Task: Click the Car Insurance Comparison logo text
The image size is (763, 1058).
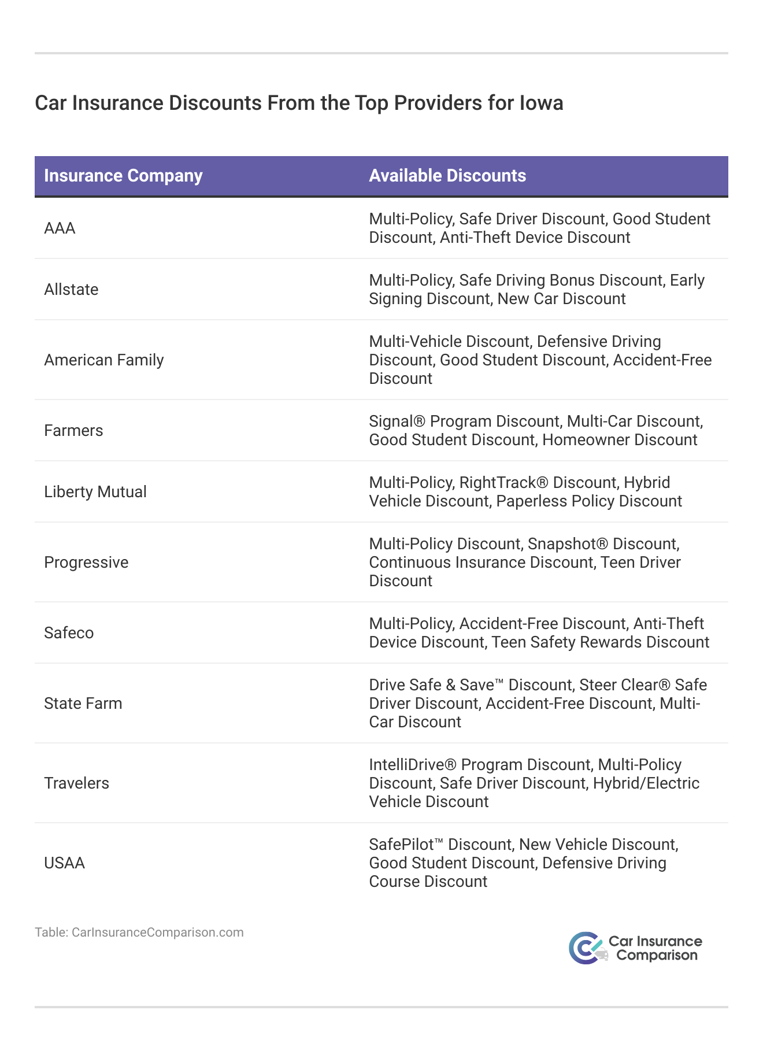Action: click(656, 948)
